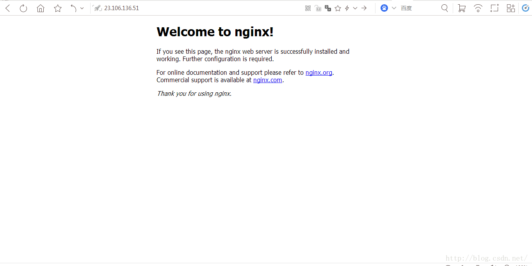This screenshot has height=266, width=532.
Task: Click the 'Commercial support is available at' text
Action: [x=204, y=80]
